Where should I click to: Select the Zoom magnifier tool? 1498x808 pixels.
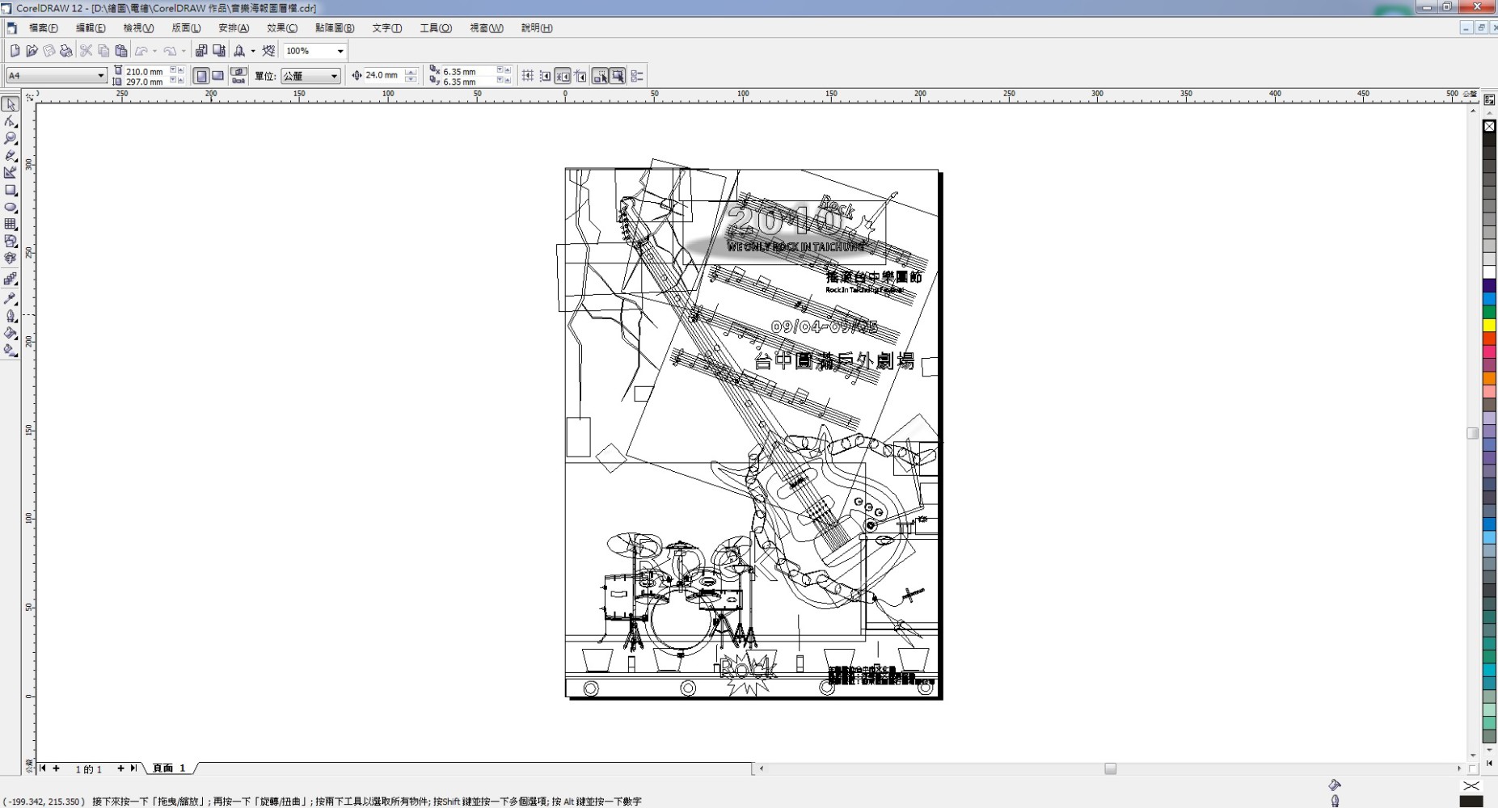tap(11, 138)
